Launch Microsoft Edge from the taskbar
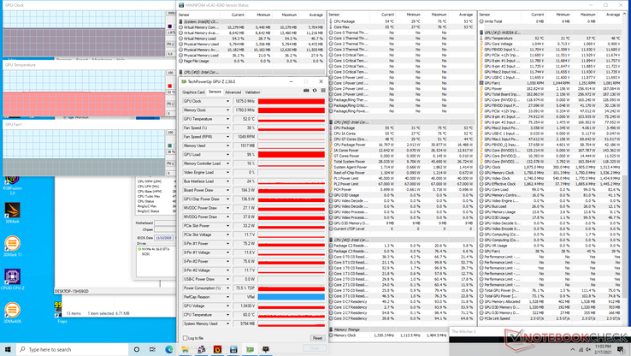The image size is (631, 356). coord(169,349)
